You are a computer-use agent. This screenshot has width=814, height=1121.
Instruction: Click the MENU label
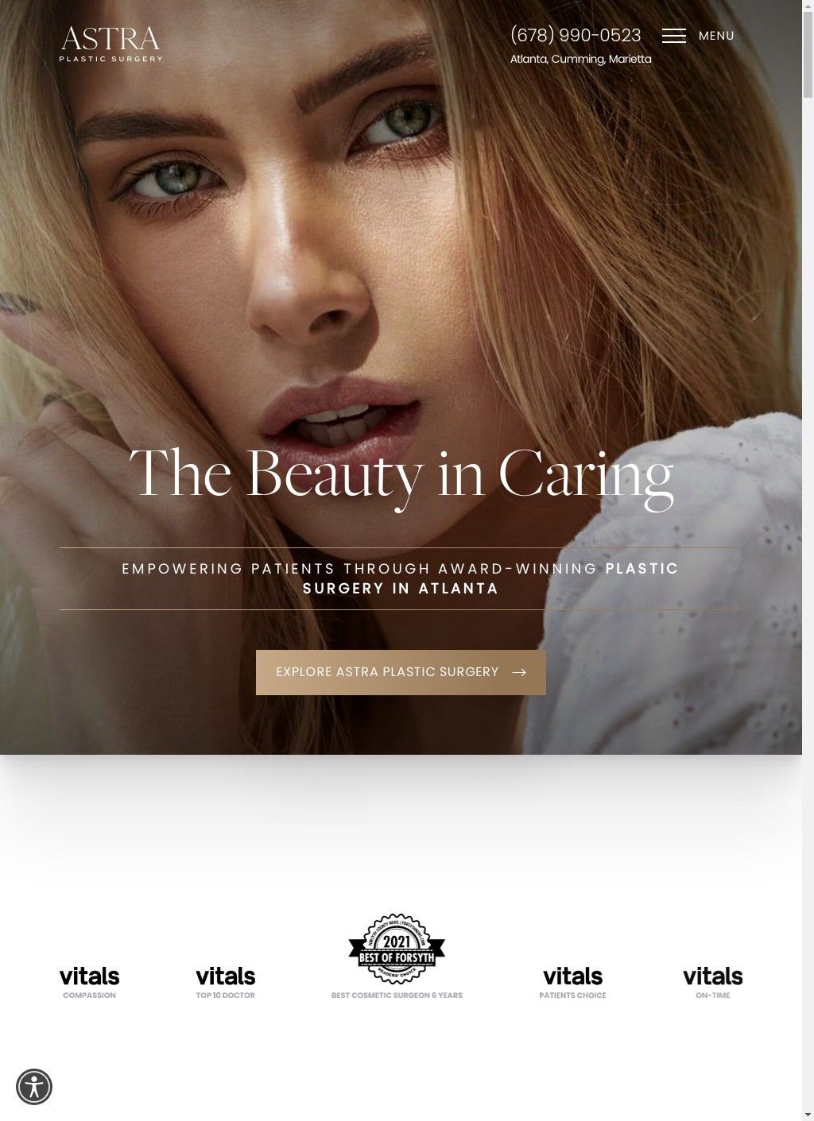716,36
